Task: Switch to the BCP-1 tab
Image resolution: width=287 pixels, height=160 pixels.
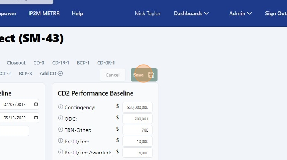Action: pyautogui.click(x=83, y=63)
